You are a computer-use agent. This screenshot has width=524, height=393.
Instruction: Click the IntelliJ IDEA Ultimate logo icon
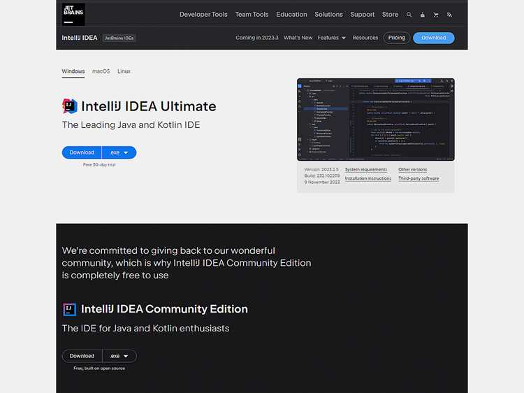pos(69,106)
